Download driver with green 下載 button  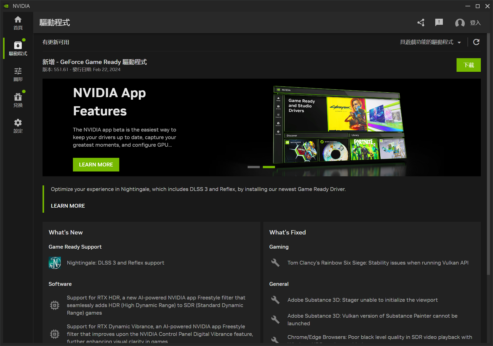468,65
